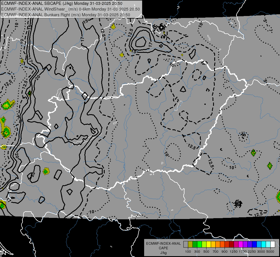Click legend tick label 3000
Viewport: 280px width, 257px height.
(261, 252)
